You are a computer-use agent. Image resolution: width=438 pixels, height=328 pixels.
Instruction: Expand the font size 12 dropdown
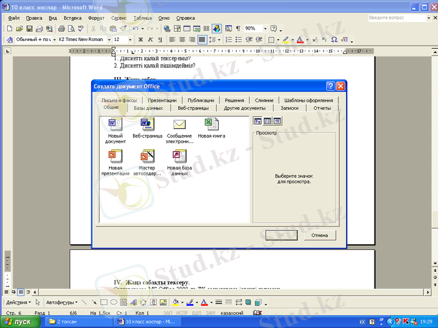[x=130, y=40]
